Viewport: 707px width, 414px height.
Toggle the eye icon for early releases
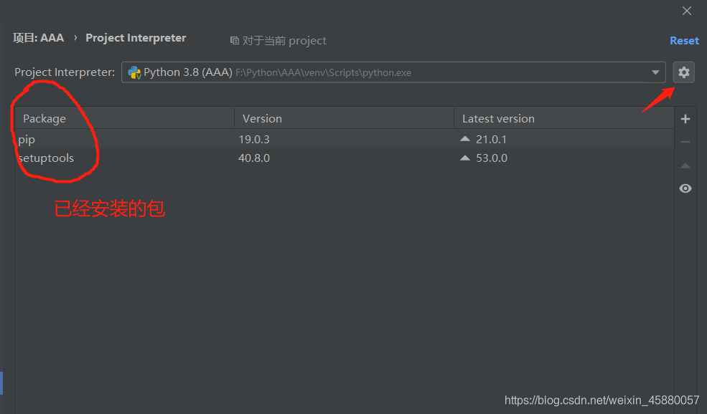point(685,188)
